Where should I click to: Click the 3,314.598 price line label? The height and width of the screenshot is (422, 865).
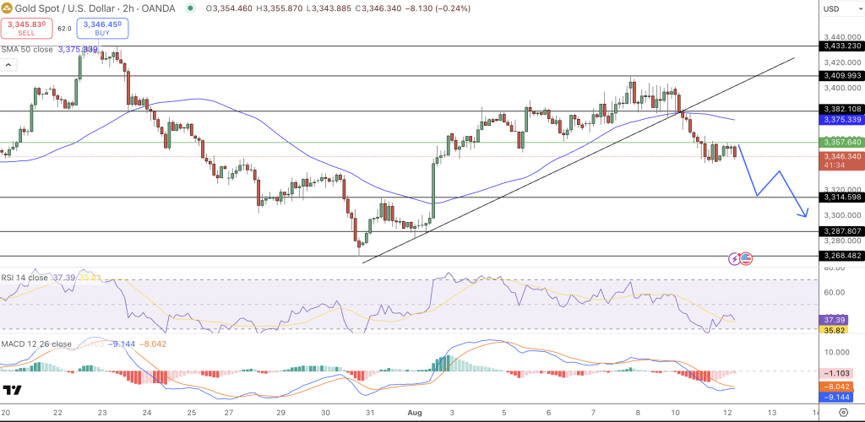[x=841, y=197]
